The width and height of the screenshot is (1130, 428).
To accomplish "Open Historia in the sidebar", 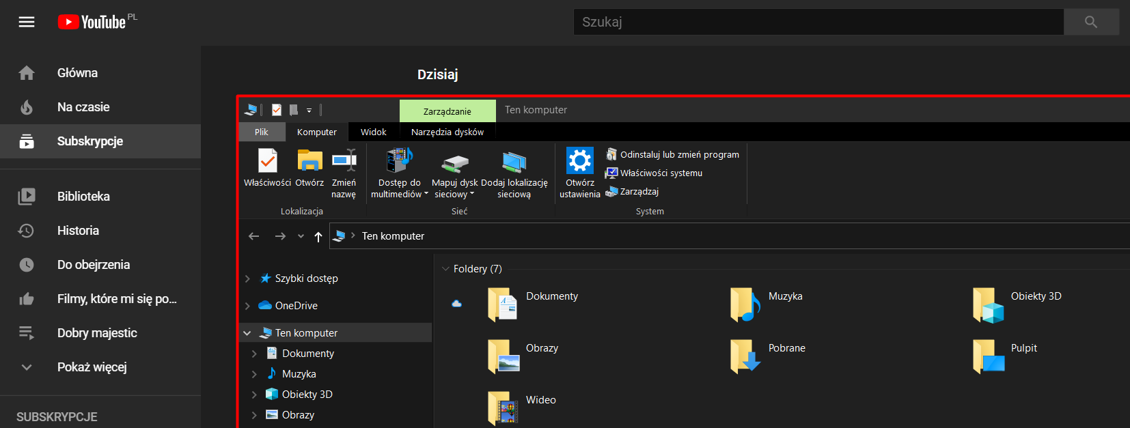I will coord(100,231).
